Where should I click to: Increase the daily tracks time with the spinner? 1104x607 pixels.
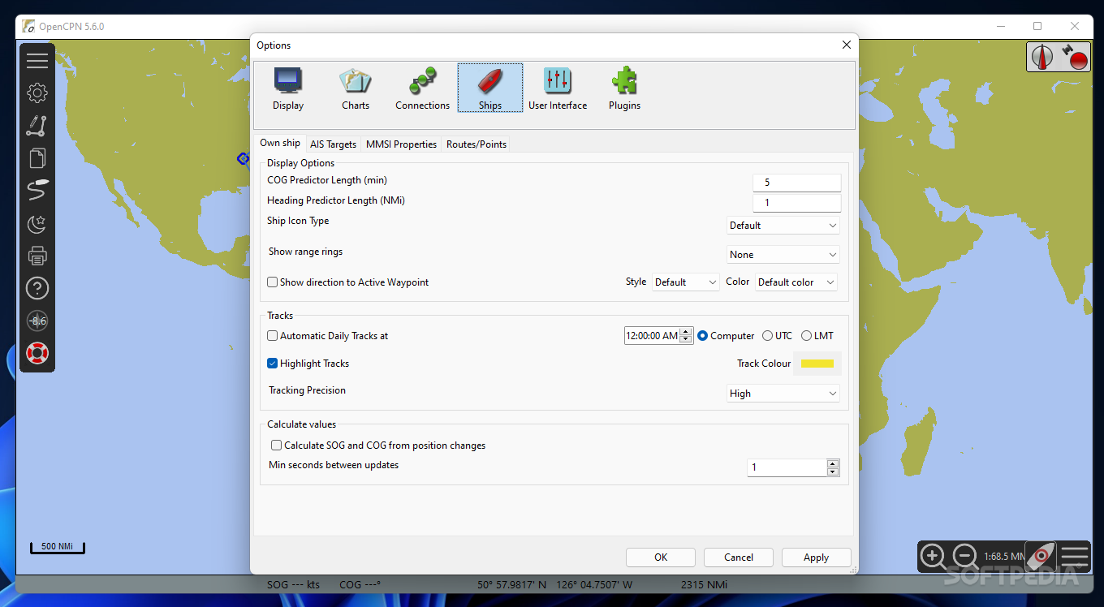coord(687,332)
